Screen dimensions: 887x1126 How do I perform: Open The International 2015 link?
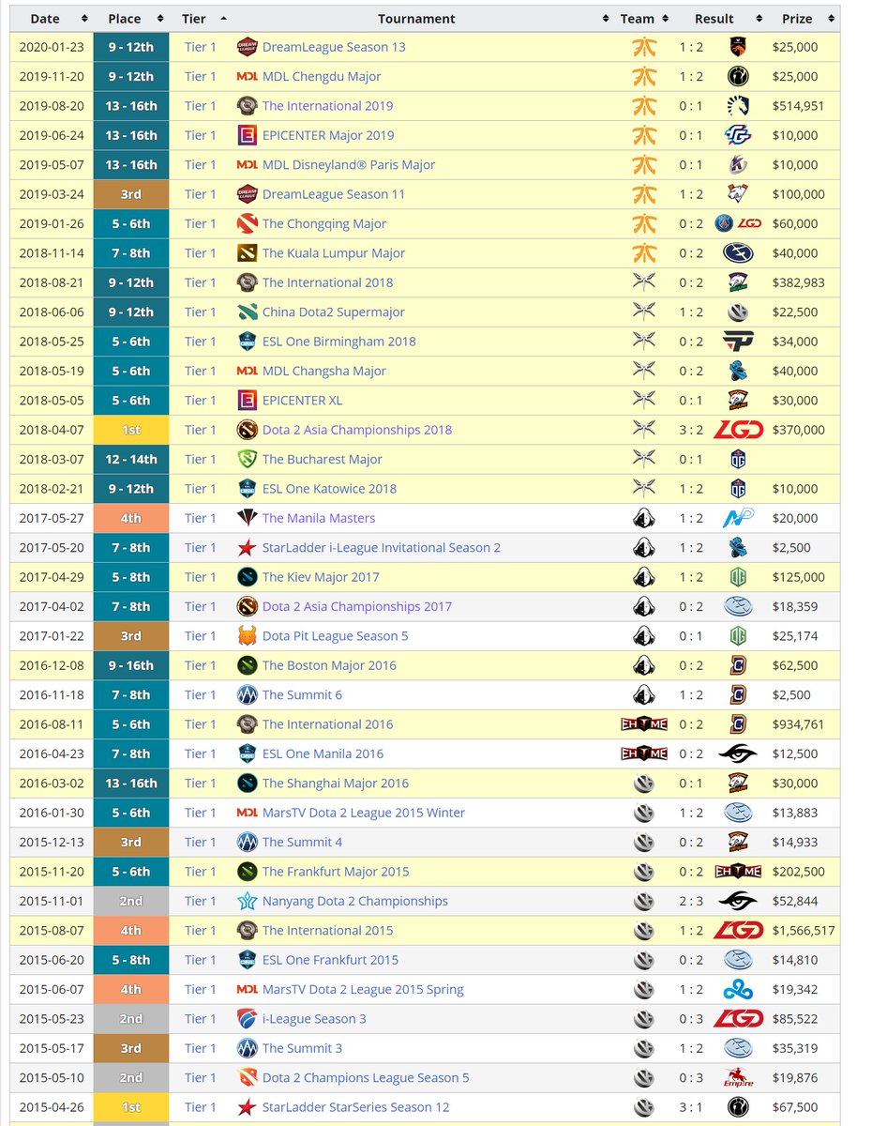tap(328, 931)
